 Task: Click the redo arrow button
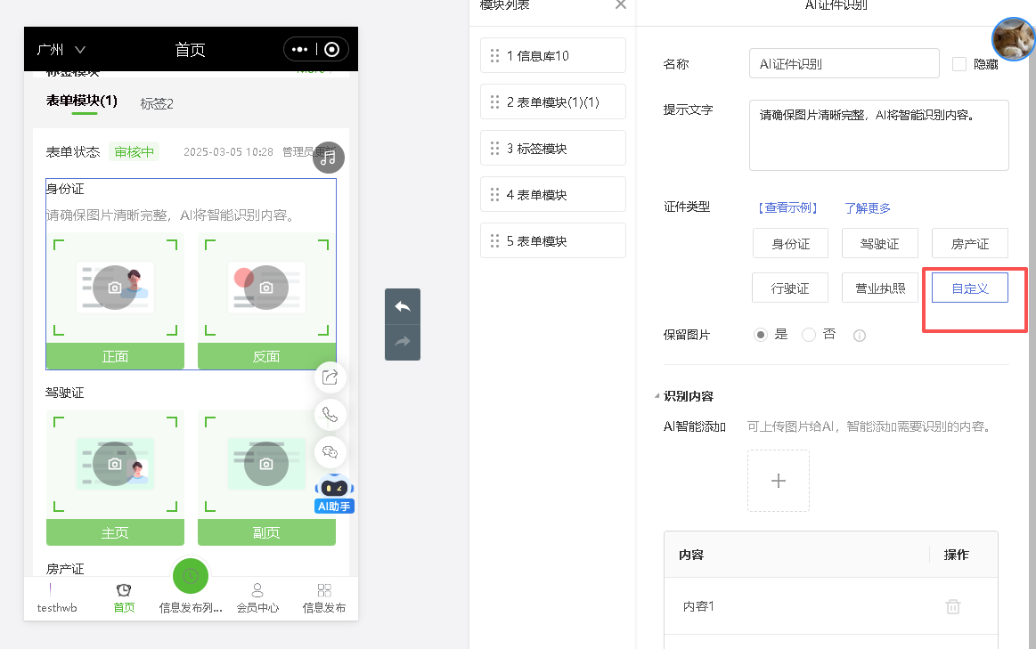(403, 342)
